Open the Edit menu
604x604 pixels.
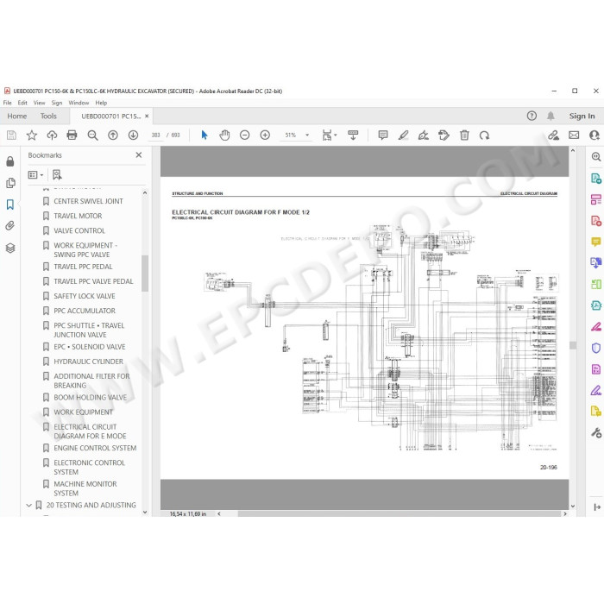point(22,103)
